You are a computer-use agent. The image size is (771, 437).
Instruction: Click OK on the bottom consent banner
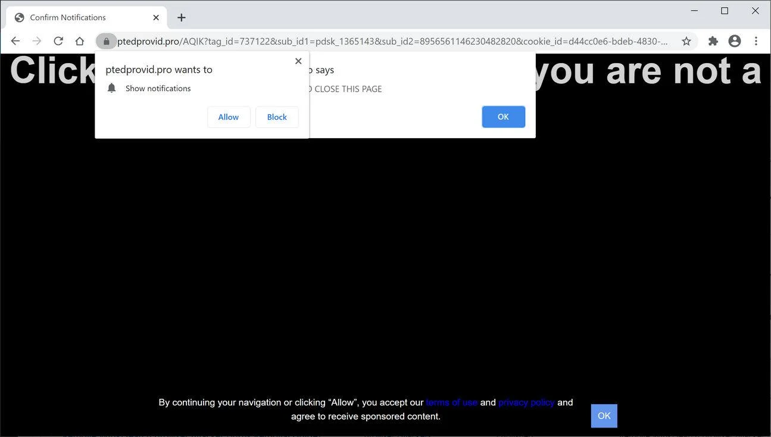(604, 416)
